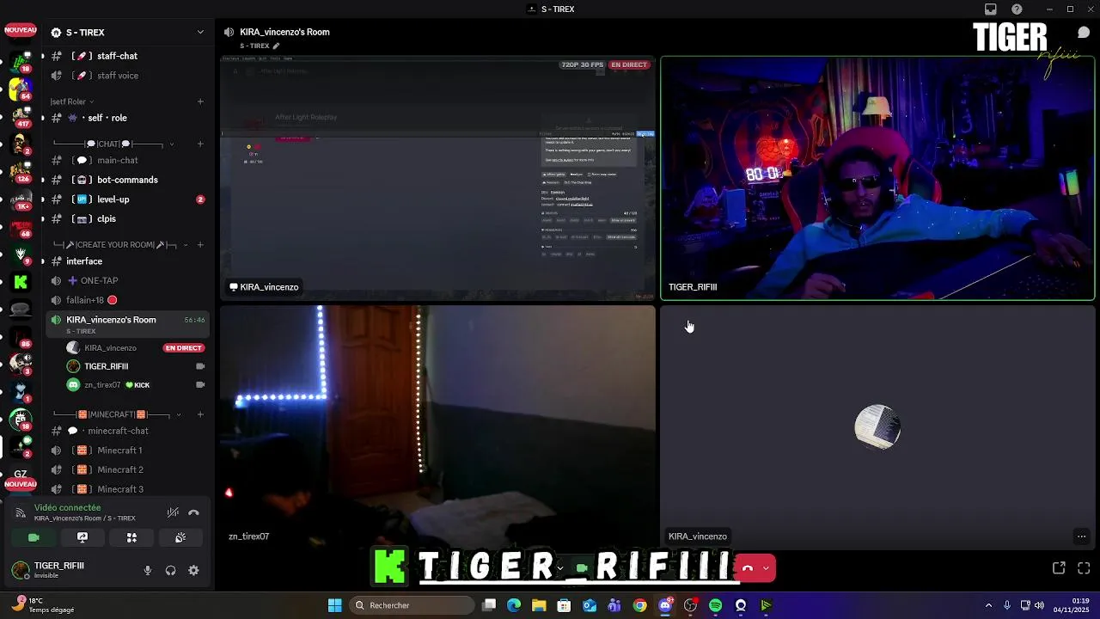
Task: Disconnect from voice using the phone icon beside Vidéo connectée
Action: 193,512
